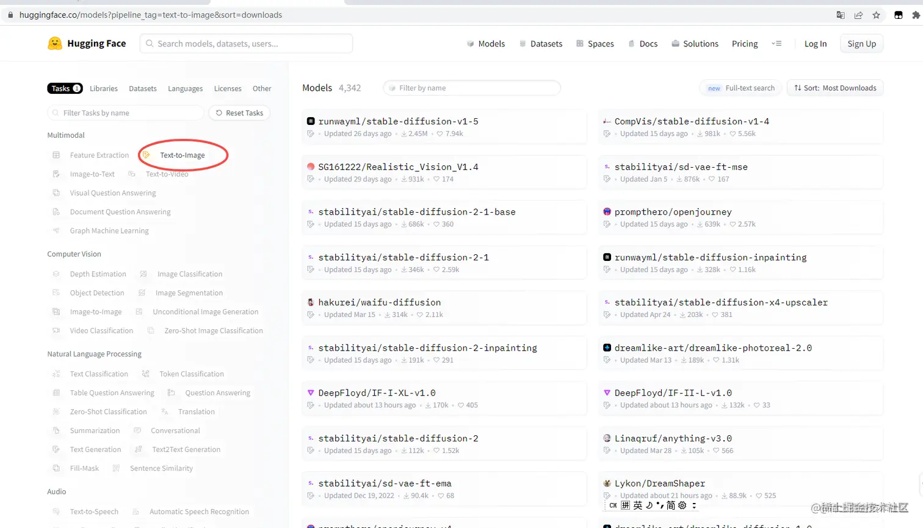This screenshot has height=528, width=923.
Task: Click the new Full-text search button
Action: point(741,88)
